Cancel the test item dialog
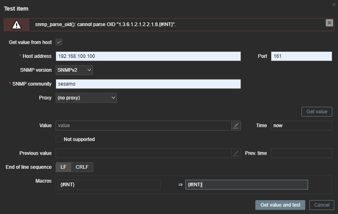Image resolution: width=338 pixels, height=214 pixels. (322, 205)
